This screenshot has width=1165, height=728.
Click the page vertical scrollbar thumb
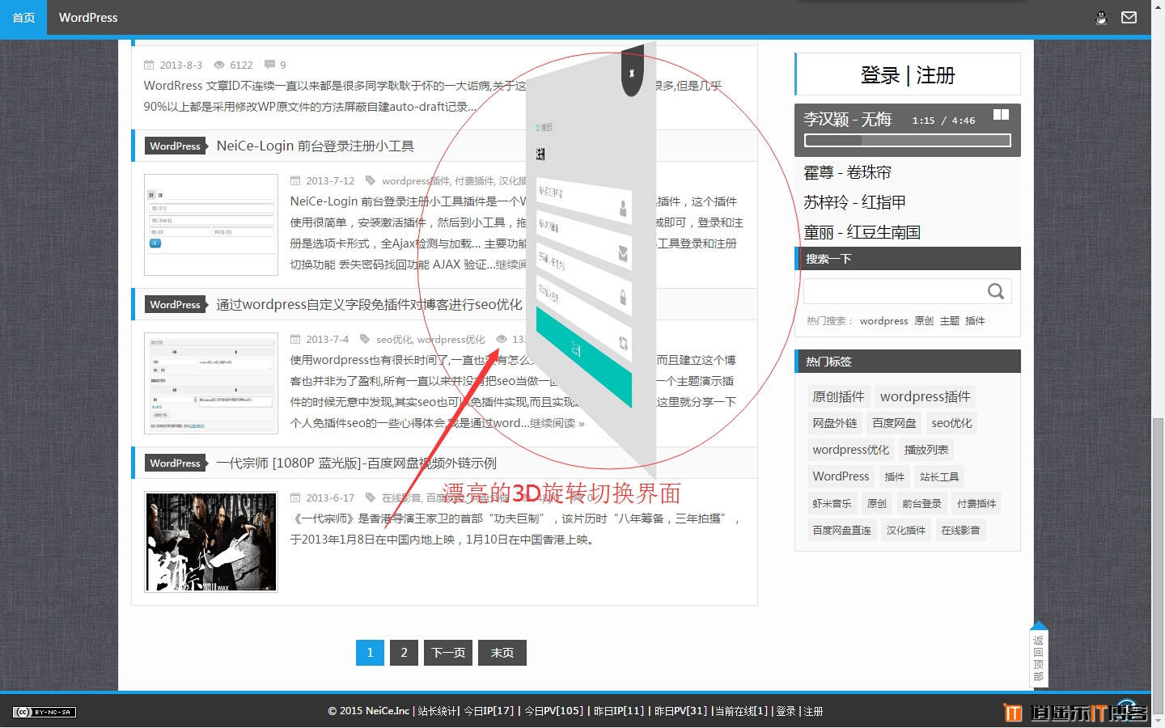(1159, 565)
